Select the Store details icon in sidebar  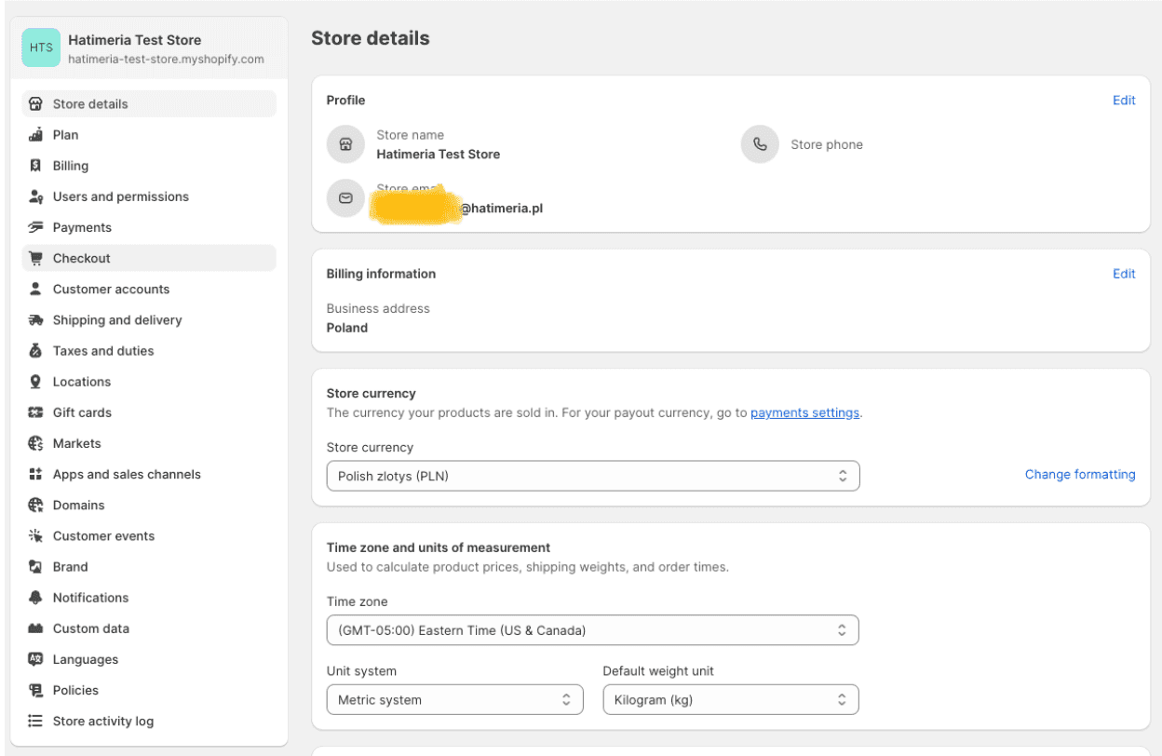click(x=35, y=102)
